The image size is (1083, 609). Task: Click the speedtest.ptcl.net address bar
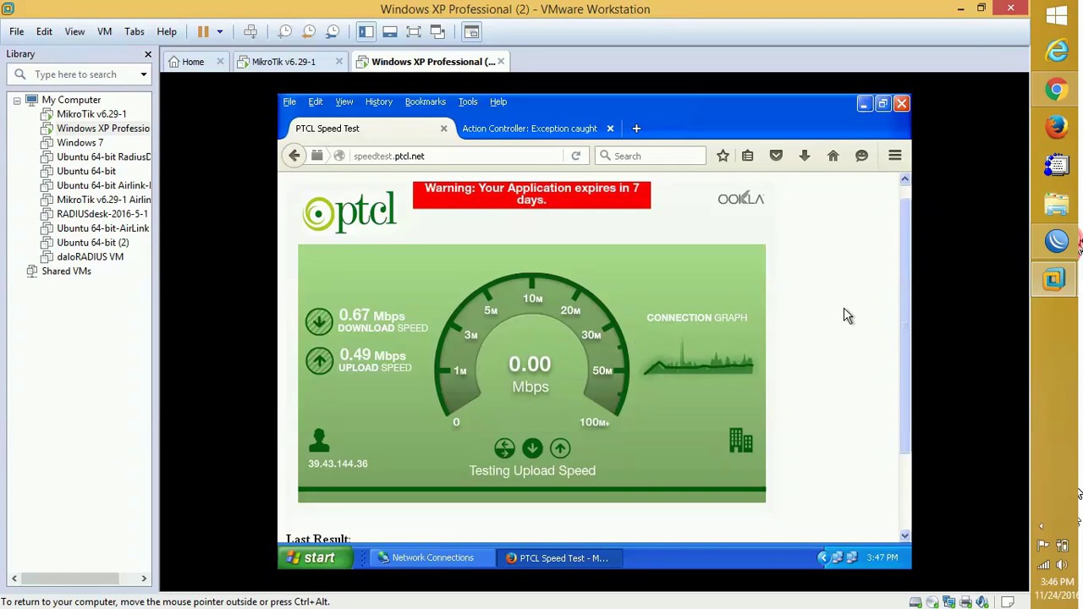pyautogui.click(x=455, y=156)
